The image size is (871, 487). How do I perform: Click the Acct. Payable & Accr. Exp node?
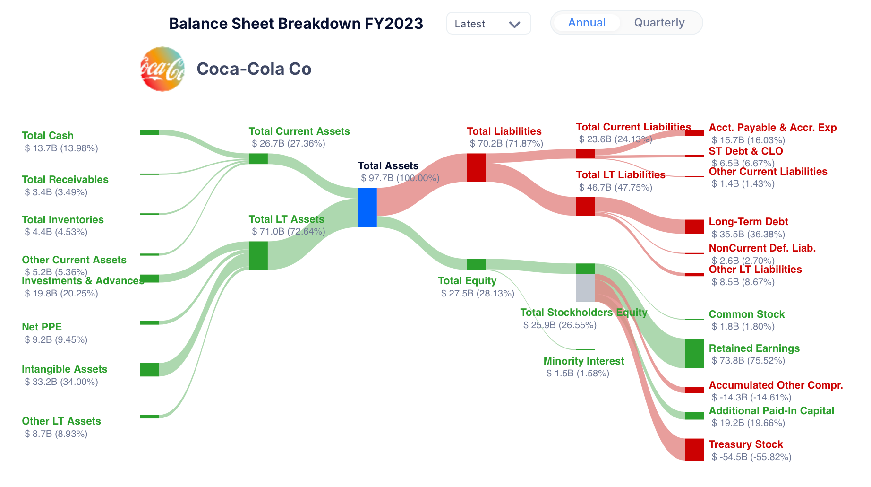694,133
